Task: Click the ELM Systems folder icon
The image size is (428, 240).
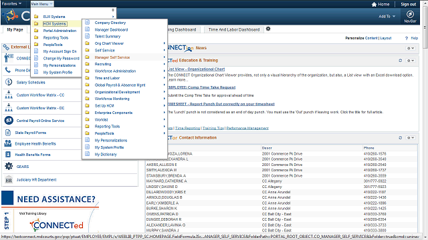Action: [36, 17]
